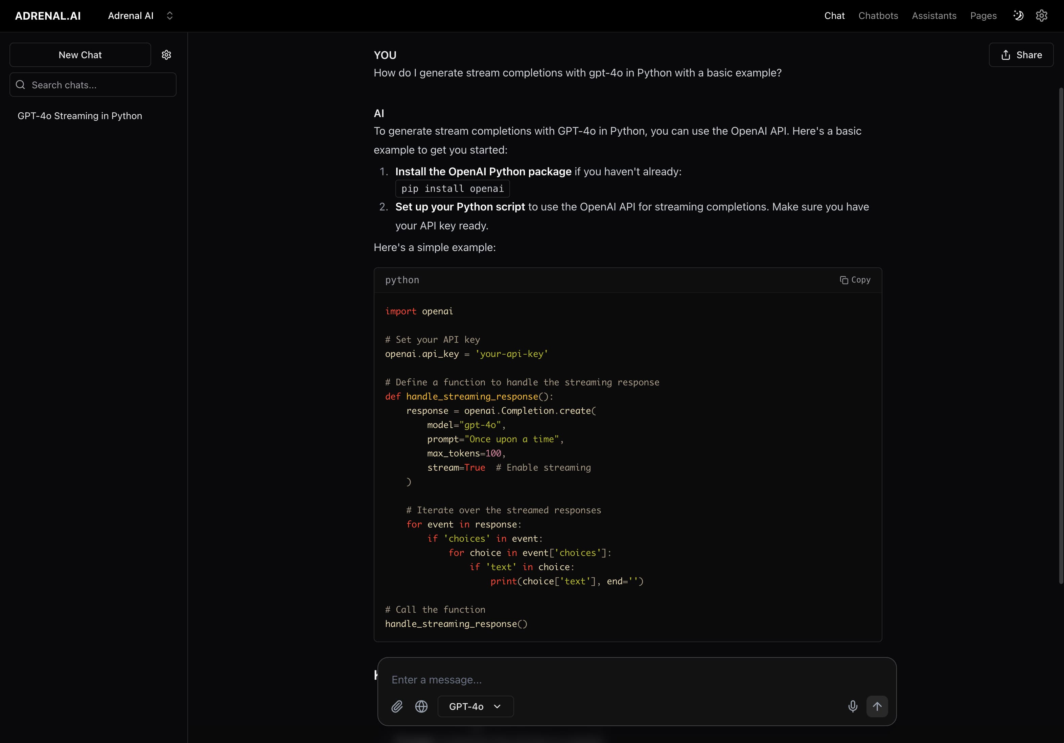Click the history clock icon in top bar

(x=1018, y=15)
